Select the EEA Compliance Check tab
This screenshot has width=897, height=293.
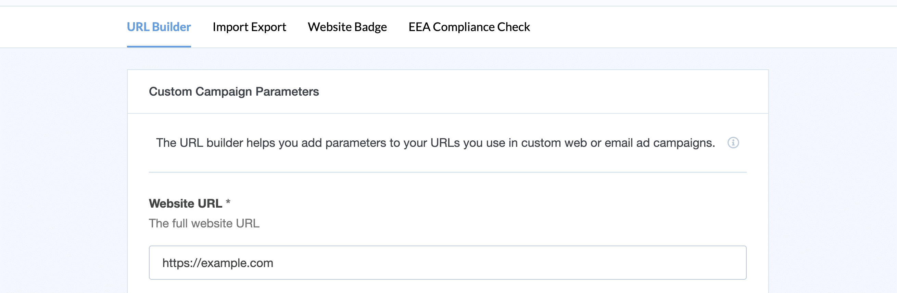(469, 27)
